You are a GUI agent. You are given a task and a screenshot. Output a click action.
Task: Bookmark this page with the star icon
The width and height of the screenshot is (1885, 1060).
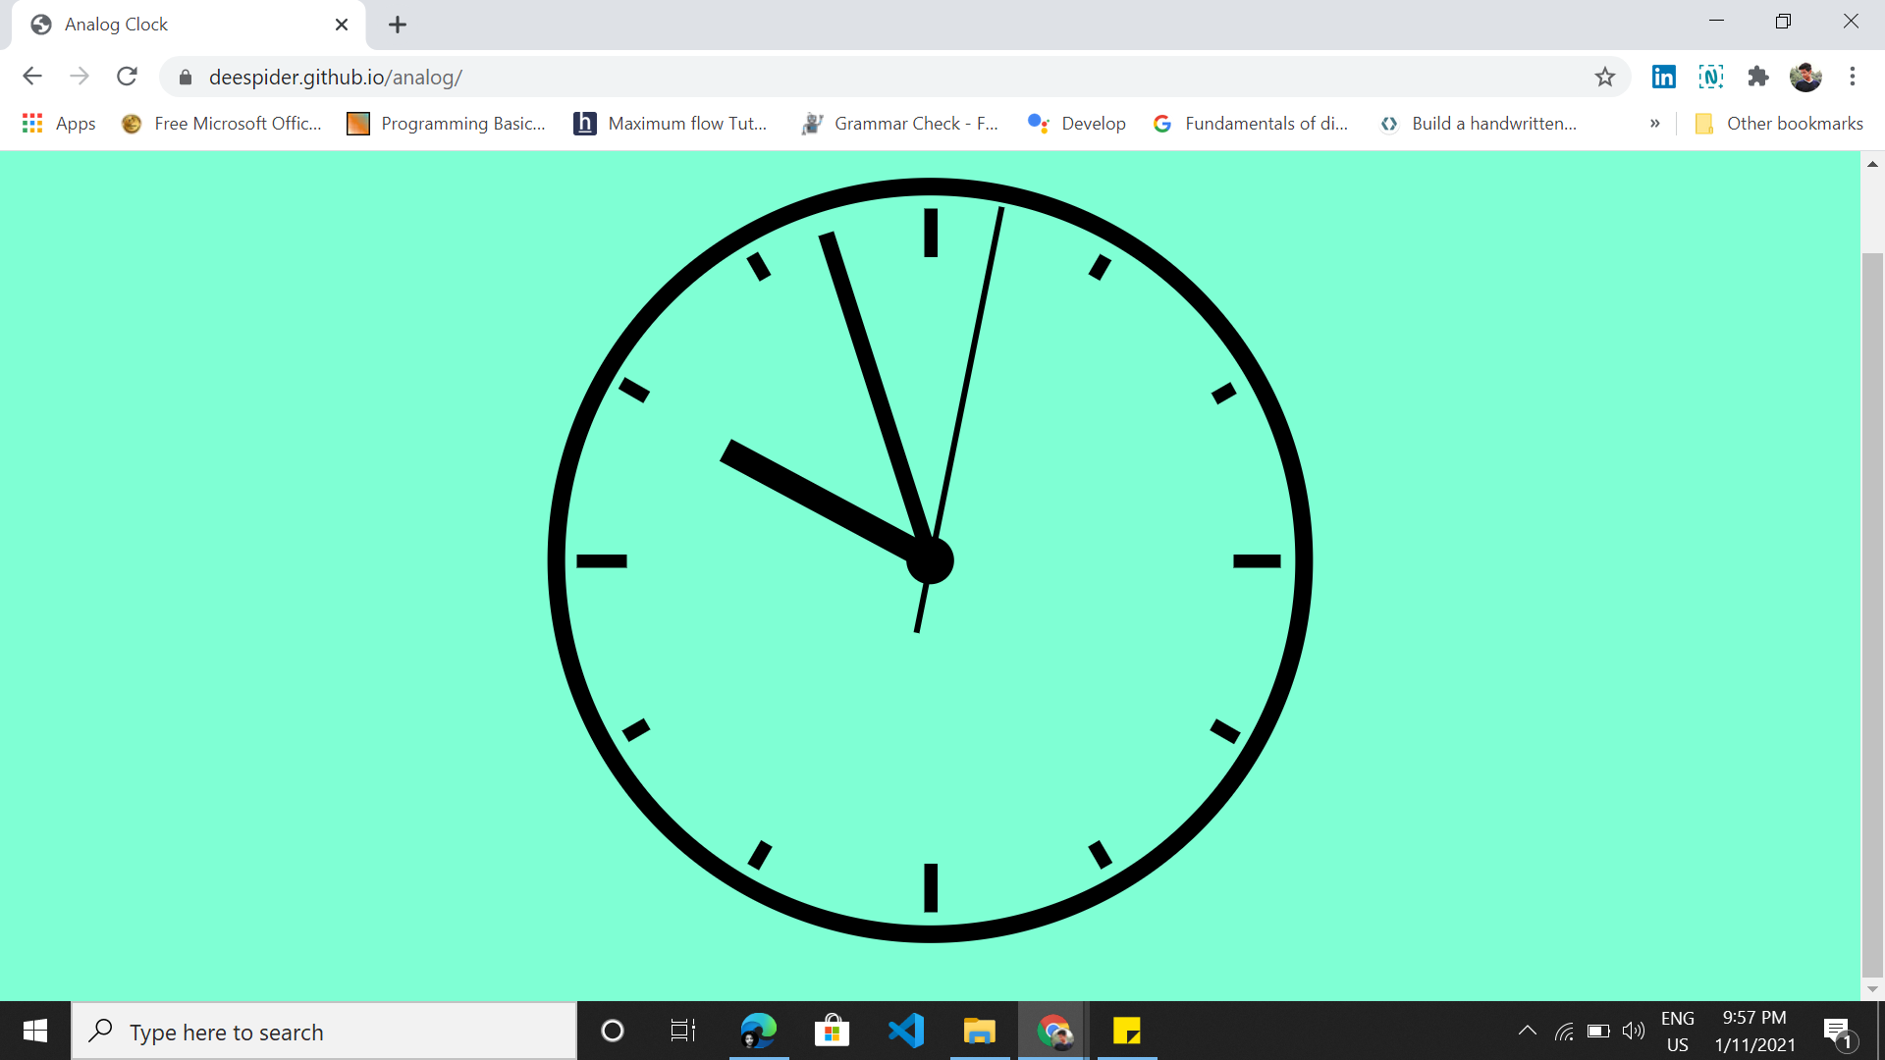(1606, 77)
